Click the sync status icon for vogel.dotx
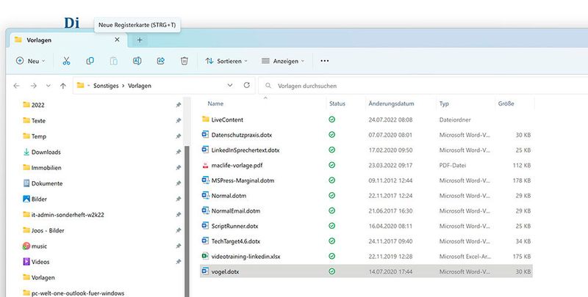Image resolution: width=588 pixels, height=297 pixels. pyautogui.click(x=332, y=271)
